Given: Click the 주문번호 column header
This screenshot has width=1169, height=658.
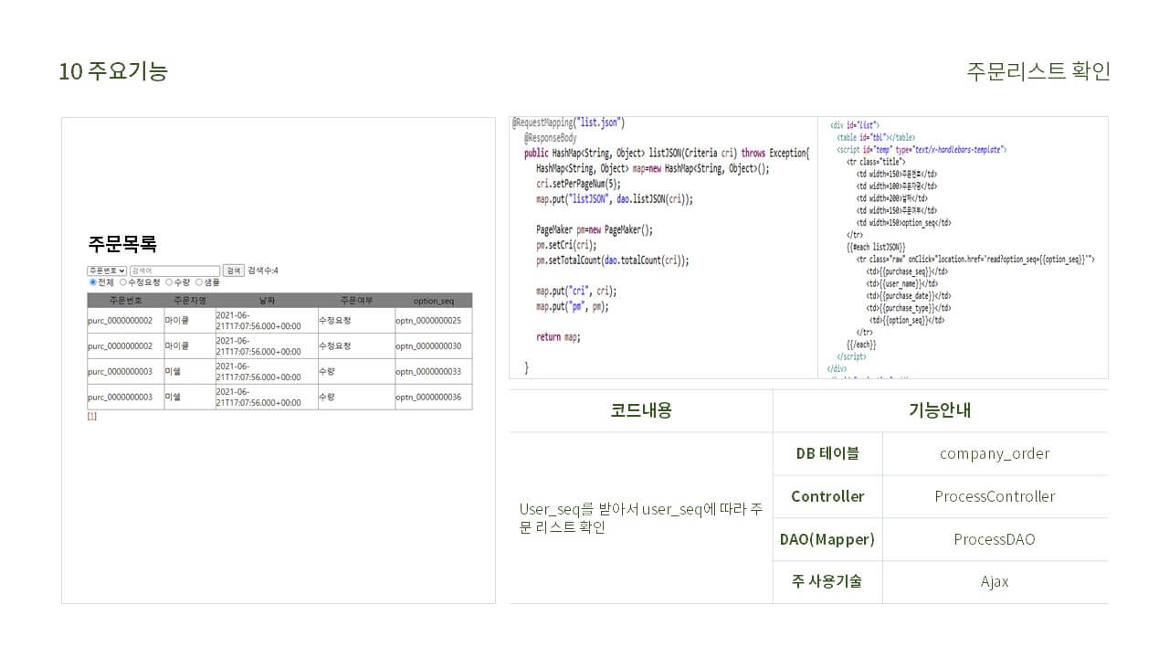Looking at the screenshot, I should click(125, 301).
